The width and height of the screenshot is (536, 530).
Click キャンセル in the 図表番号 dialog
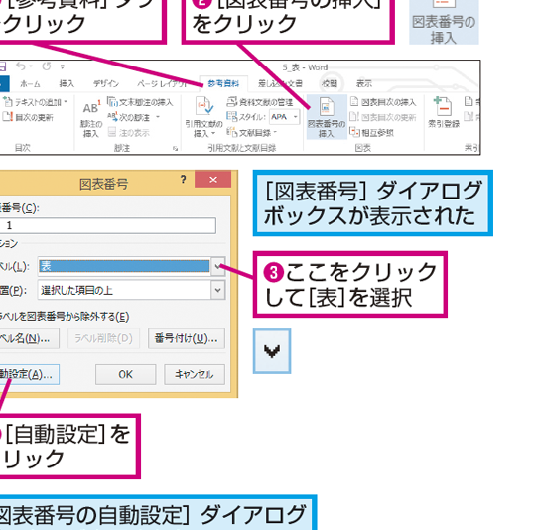pos(195,374)
